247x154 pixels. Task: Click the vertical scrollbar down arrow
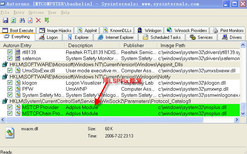(x=243, y=113)
